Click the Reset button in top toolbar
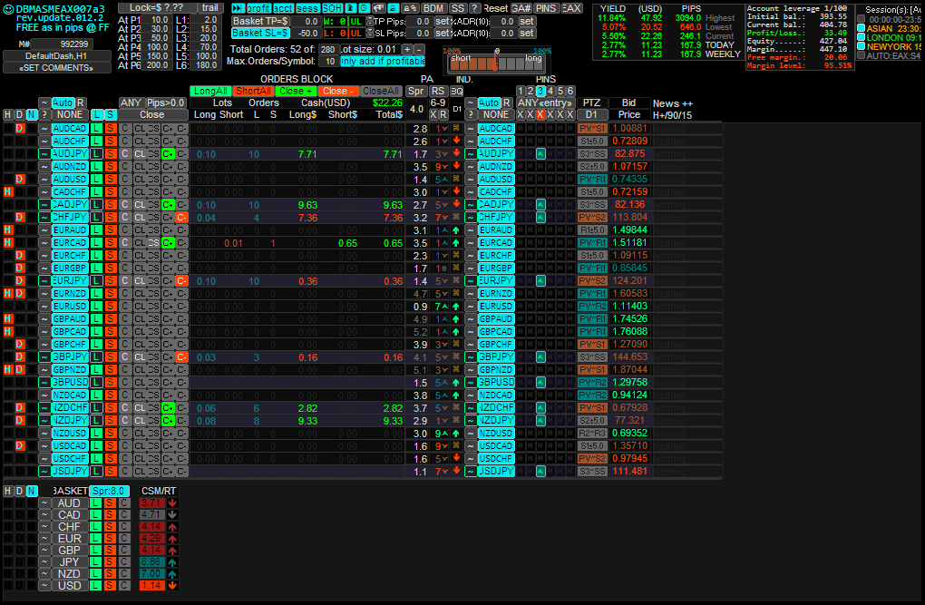925x605 pixels. [495, 8]
